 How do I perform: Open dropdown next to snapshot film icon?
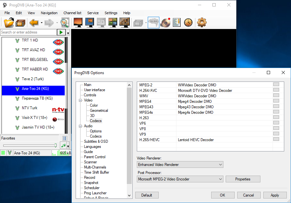tap(146, 23)
